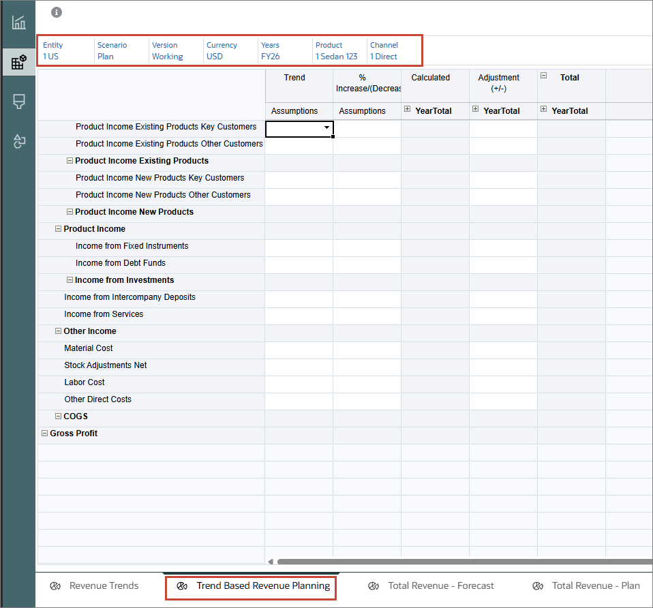
Task: Collapse the Other Income row
Action: (59, 331)
